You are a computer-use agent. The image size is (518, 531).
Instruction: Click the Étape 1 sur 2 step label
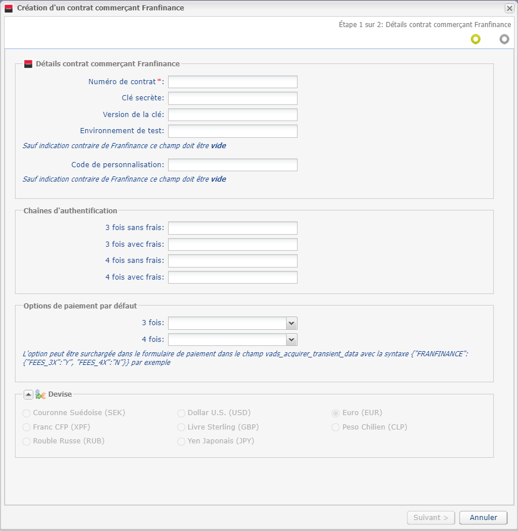[x=425, y=25]
